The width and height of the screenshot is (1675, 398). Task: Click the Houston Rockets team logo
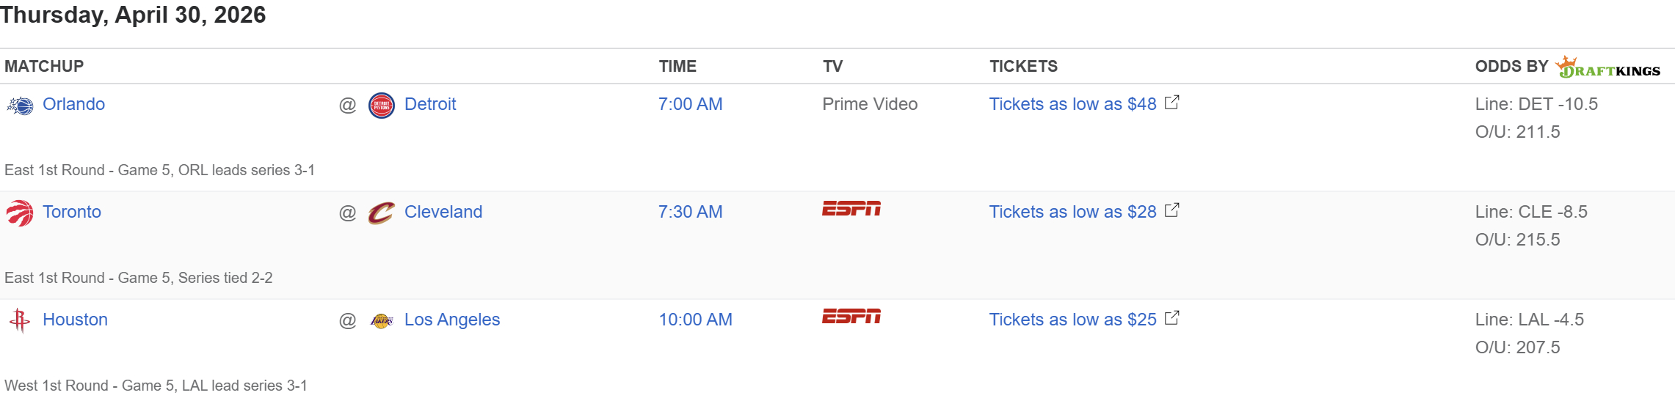coord(20,321)
